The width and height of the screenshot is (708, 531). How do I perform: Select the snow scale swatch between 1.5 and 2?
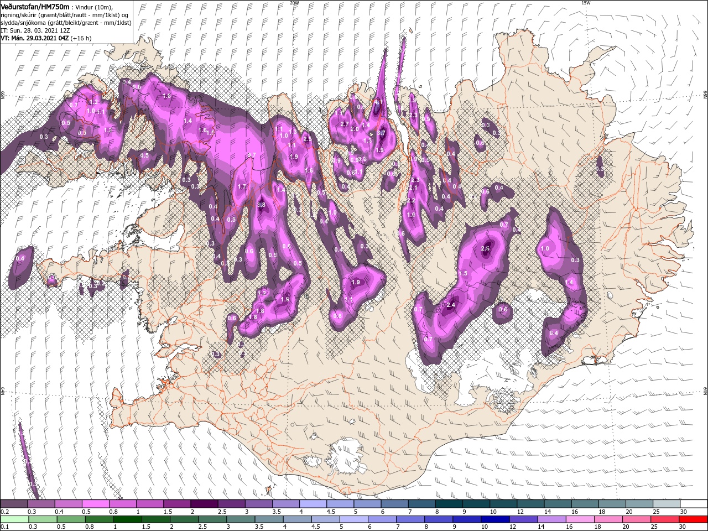pyautogui.click(x=177, y=504)
